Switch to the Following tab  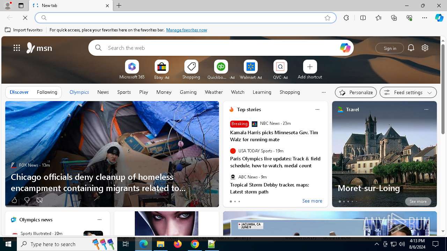[47, 92]
